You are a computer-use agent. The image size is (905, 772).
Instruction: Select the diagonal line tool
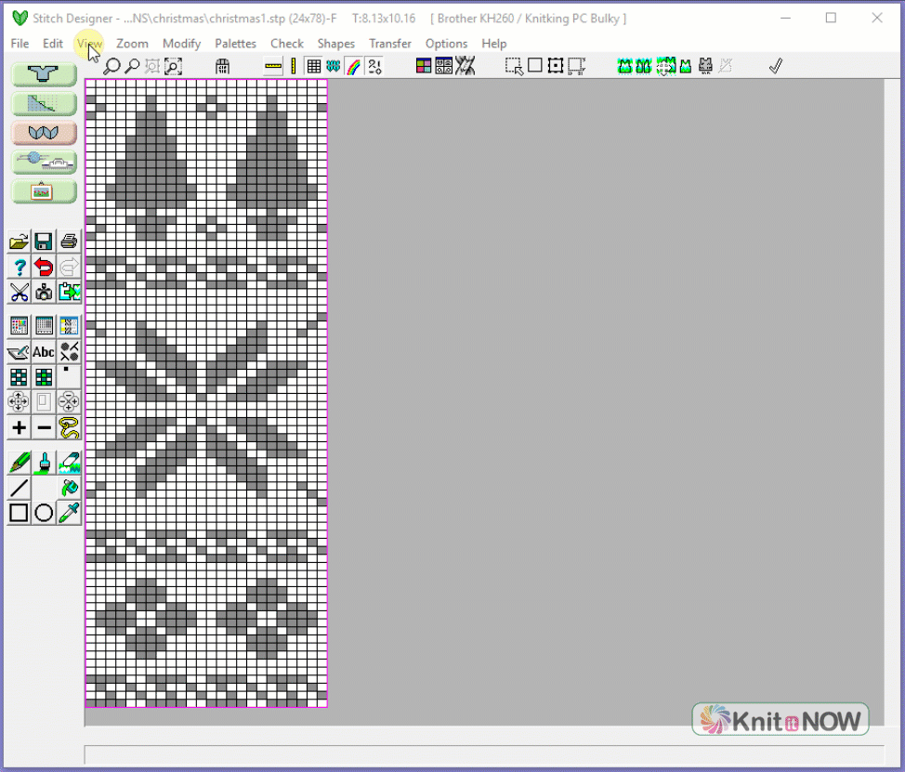(19, 488)
